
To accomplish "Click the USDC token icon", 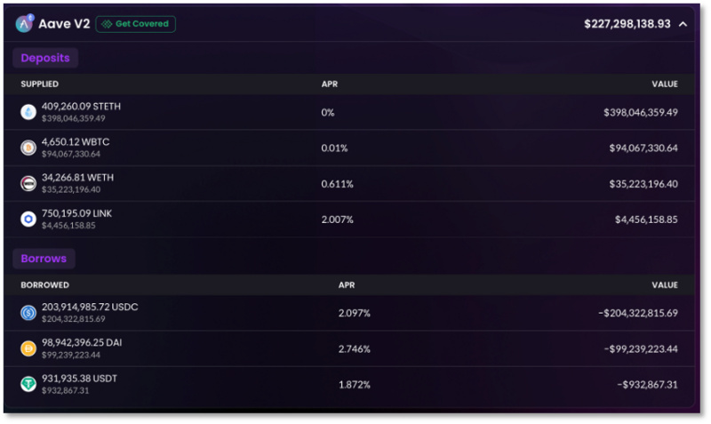I will coord(28,313).
